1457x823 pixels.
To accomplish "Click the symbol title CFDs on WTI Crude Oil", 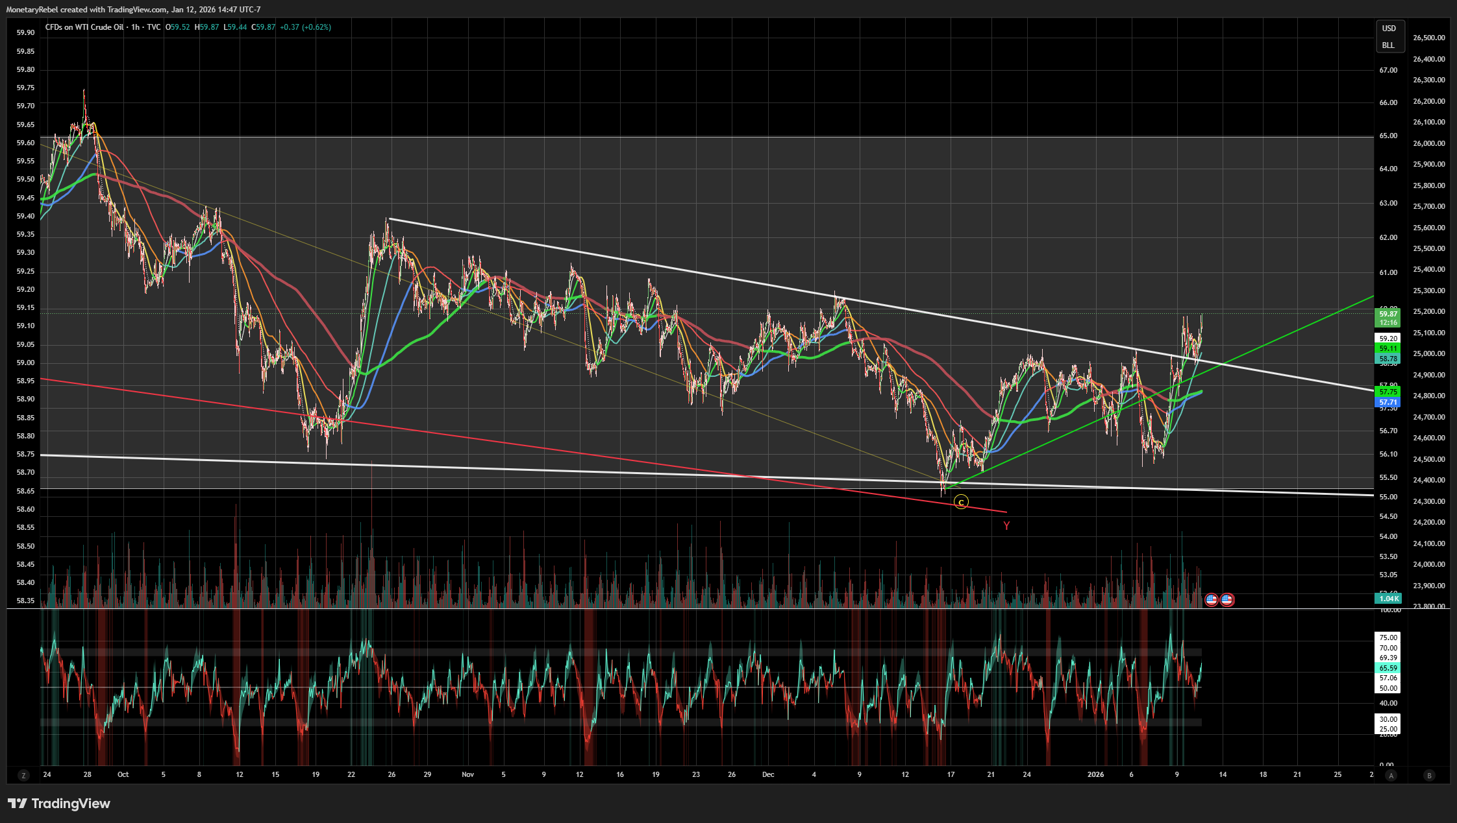I will 84,27.
